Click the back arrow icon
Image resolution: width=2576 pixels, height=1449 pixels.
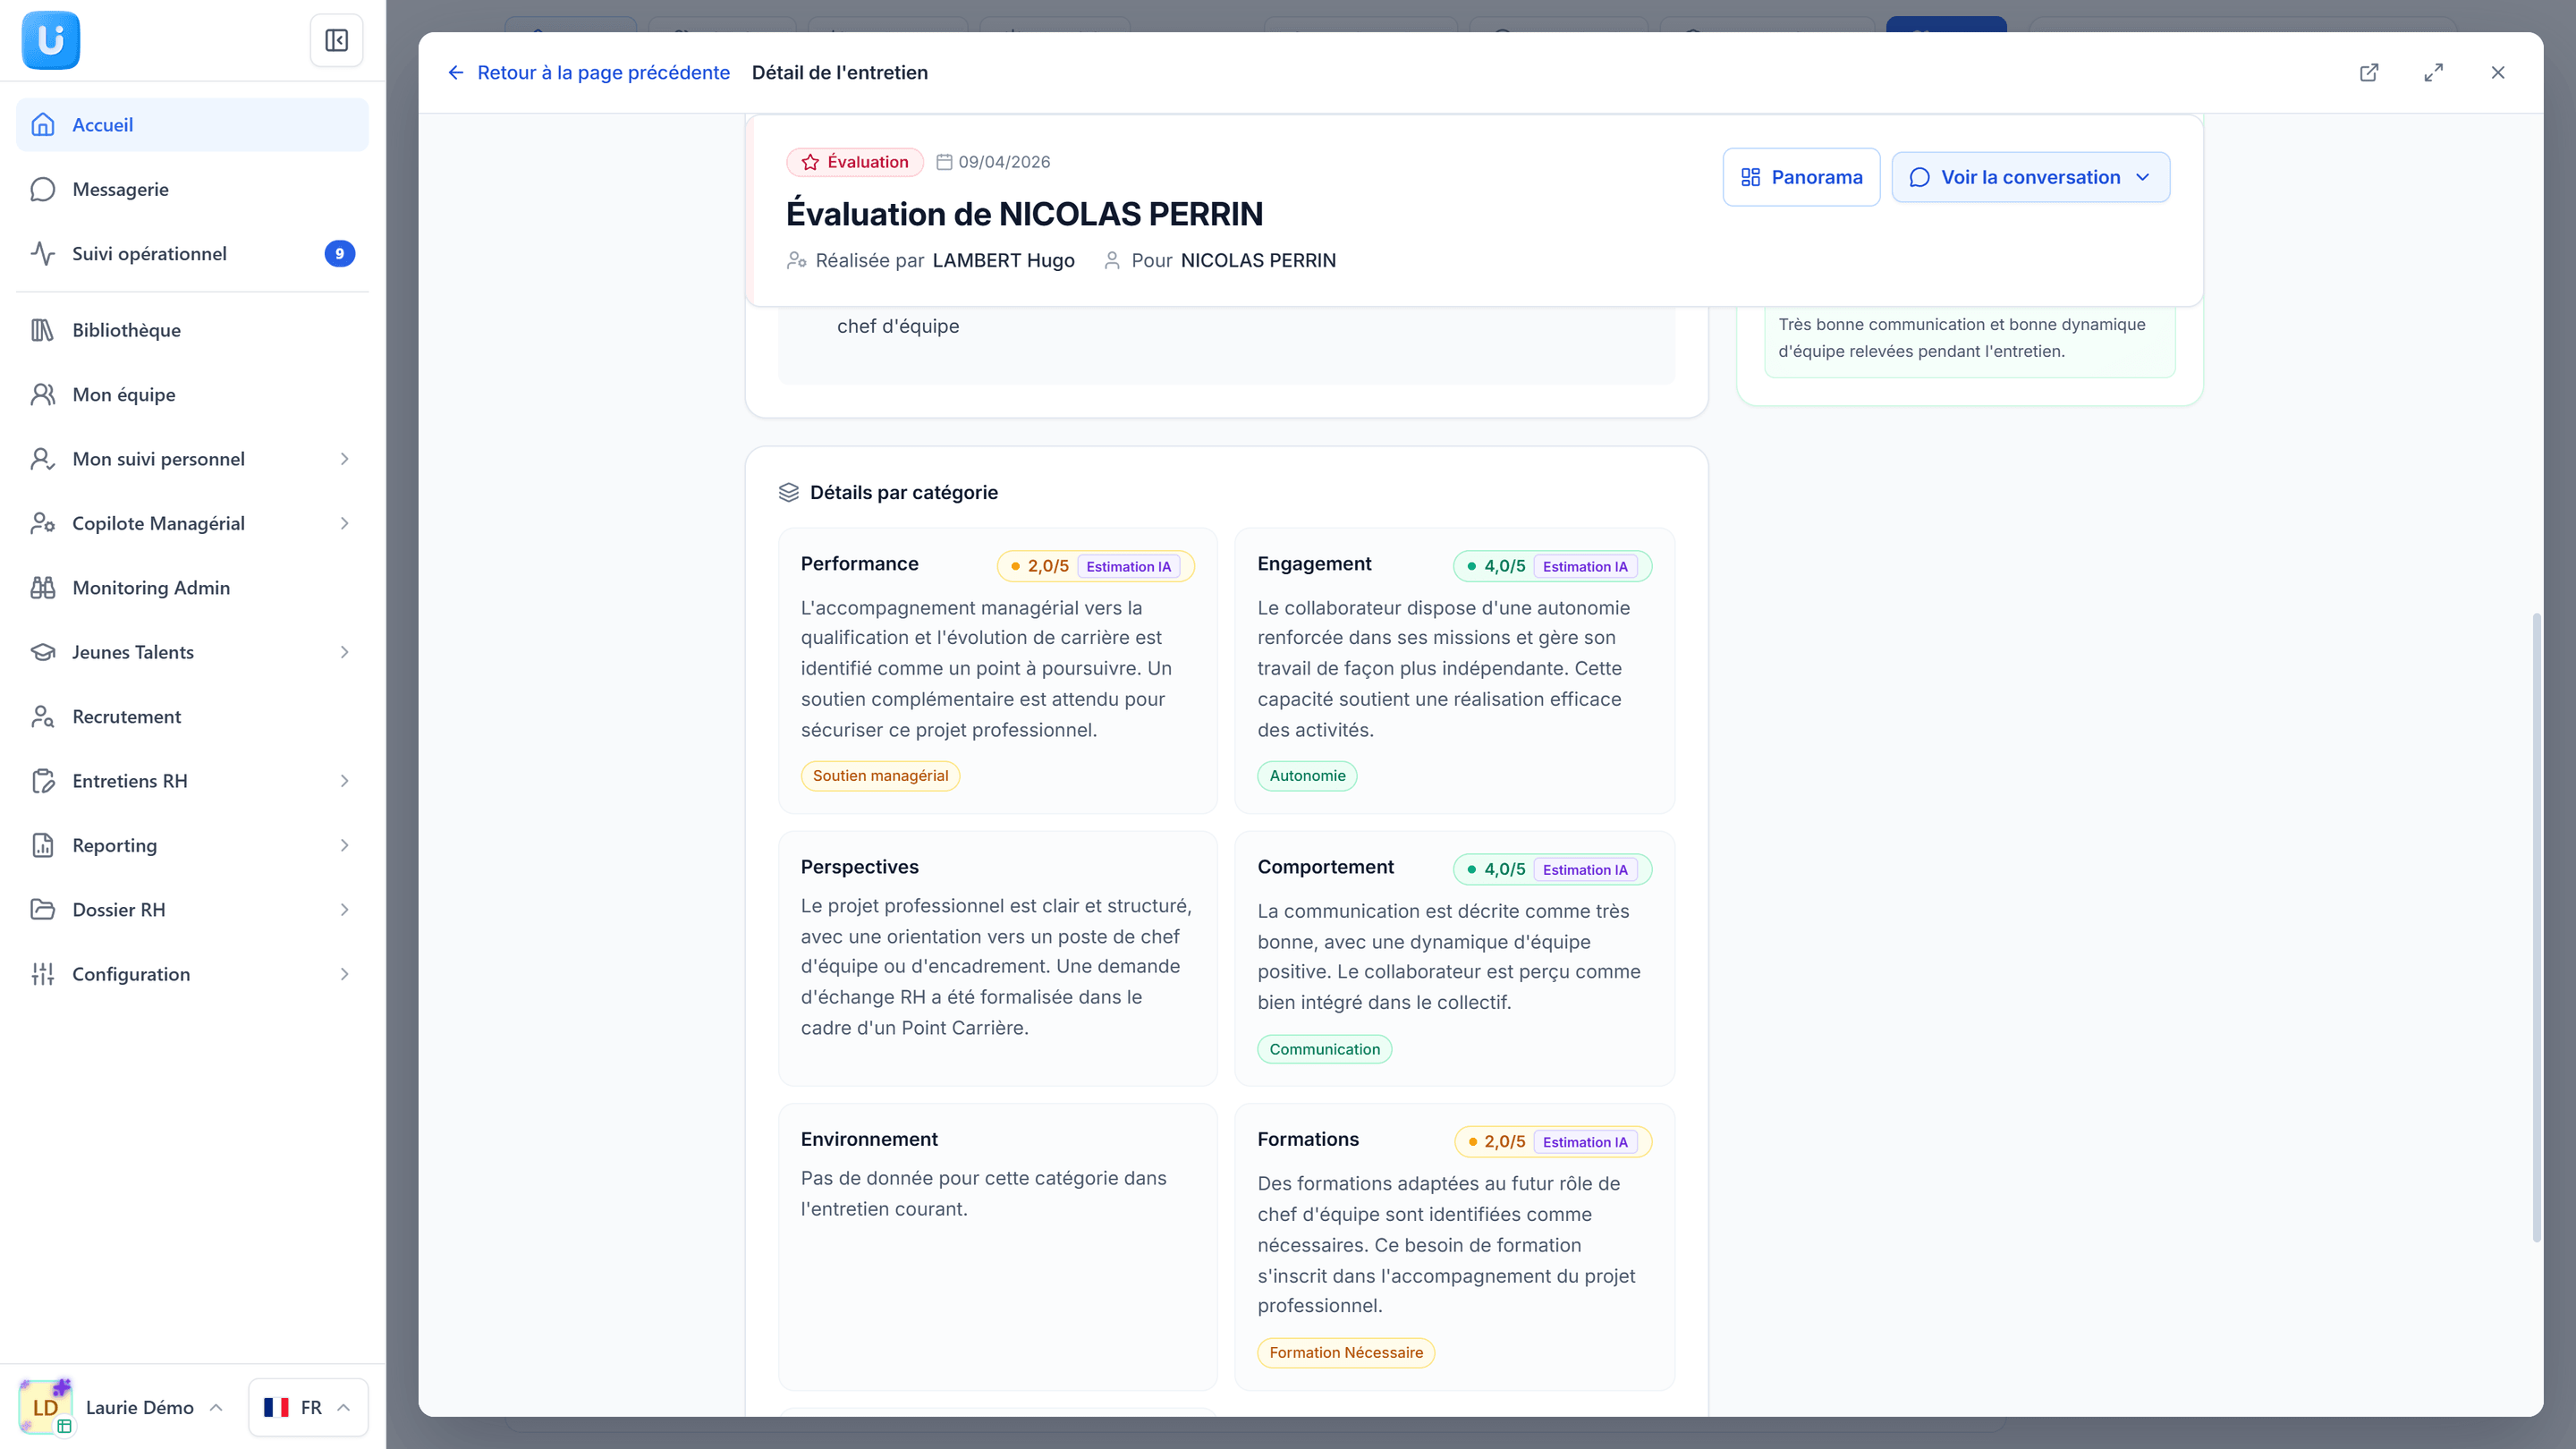tap(456, 73)
